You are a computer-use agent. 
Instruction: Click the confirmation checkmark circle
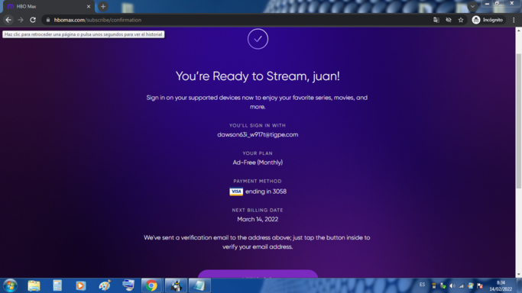click(258, 39)
